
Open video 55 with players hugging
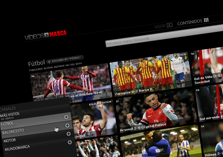pos(161,142)
